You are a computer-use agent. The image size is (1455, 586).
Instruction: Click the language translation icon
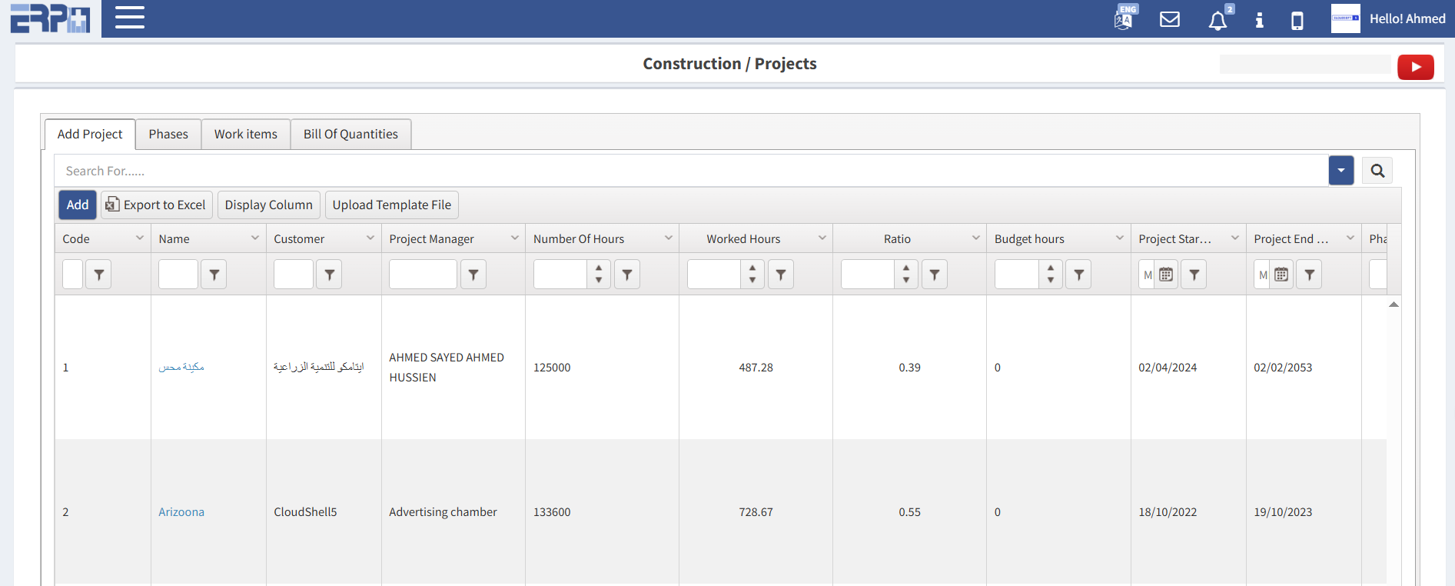[1124, 18]
